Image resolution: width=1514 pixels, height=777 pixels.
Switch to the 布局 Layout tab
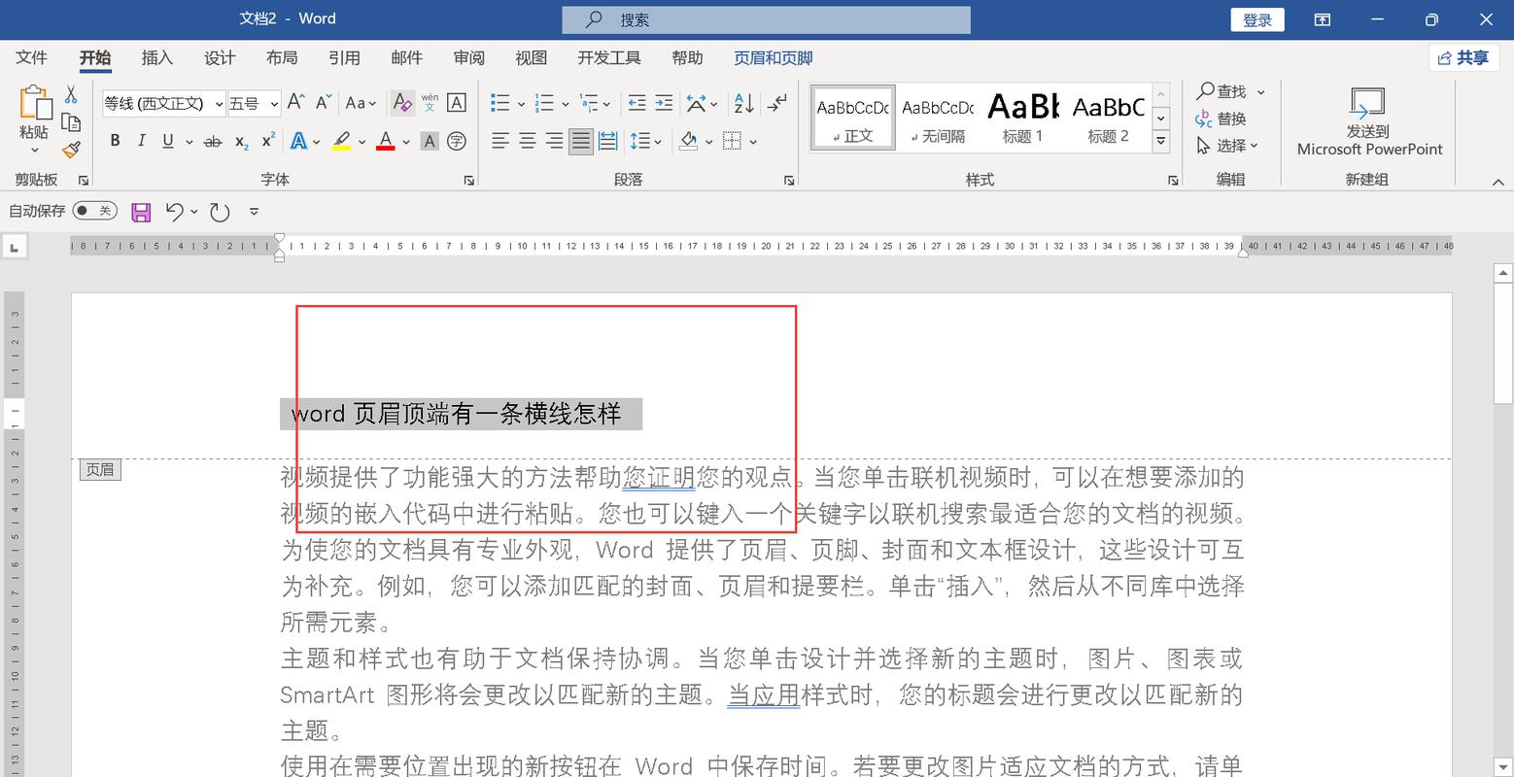[x=282, y=58]
